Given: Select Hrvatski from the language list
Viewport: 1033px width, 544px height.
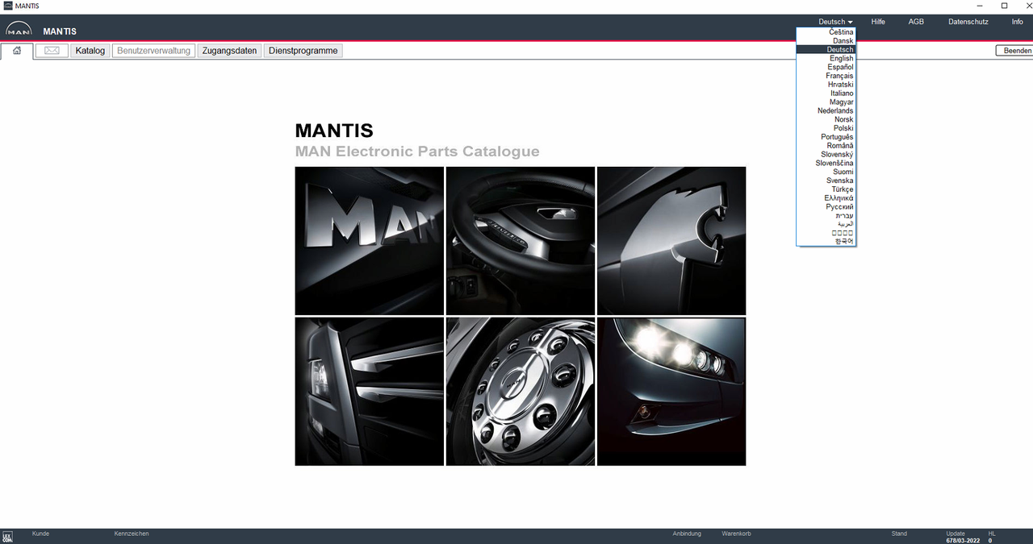Looking at the screenshot, I should point(826,85).
